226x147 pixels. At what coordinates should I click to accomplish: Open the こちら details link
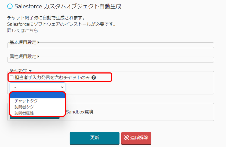point(31,30)
